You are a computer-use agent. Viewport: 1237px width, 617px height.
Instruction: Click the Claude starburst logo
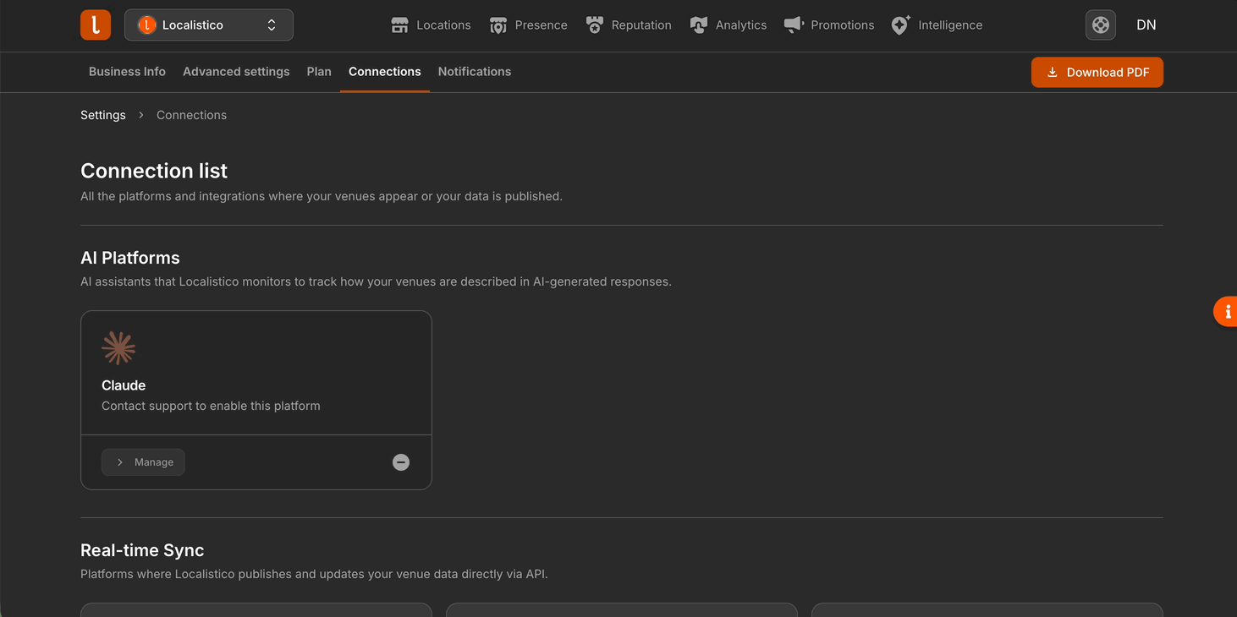pyautogui.click(x=118, y=348)
